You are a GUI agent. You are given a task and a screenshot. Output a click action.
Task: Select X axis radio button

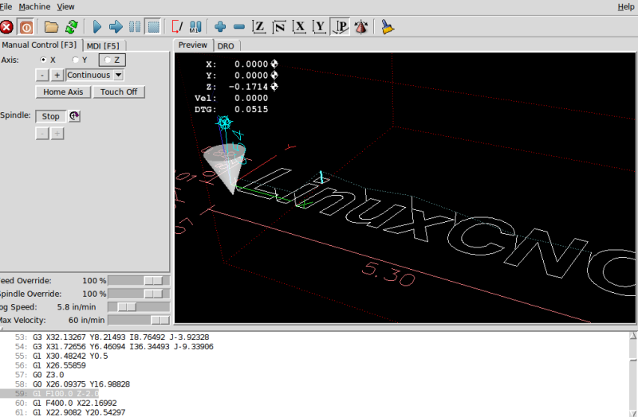(43, 60)
